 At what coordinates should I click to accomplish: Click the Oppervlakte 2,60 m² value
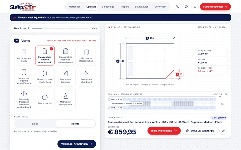pos(203,54)
